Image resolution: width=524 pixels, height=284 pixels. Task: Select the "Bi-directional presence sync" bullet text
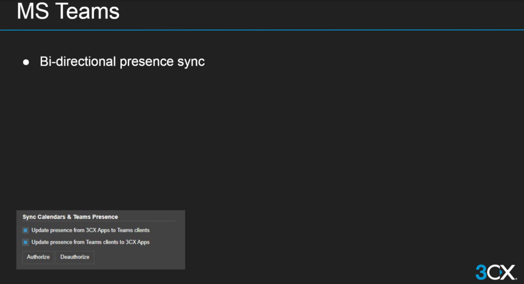coord(122,62)
